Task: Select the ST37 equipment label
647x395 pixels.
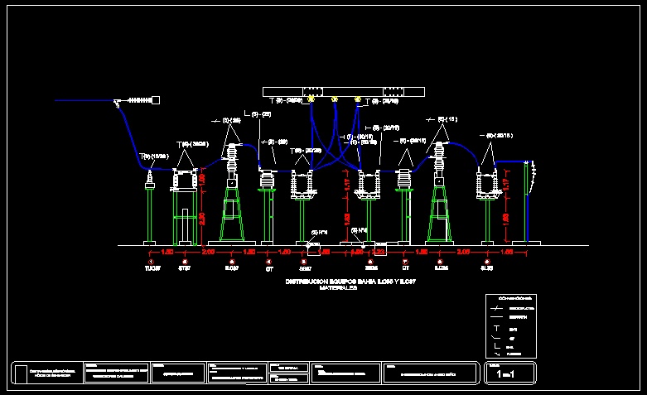Action: click(185, 268)
